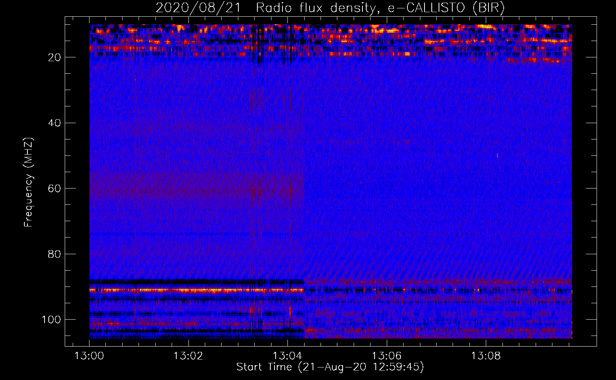Click the 60 MHz frequency tick label
The image size is (616, 380).
pyautogui.click(x=54, y=188)
